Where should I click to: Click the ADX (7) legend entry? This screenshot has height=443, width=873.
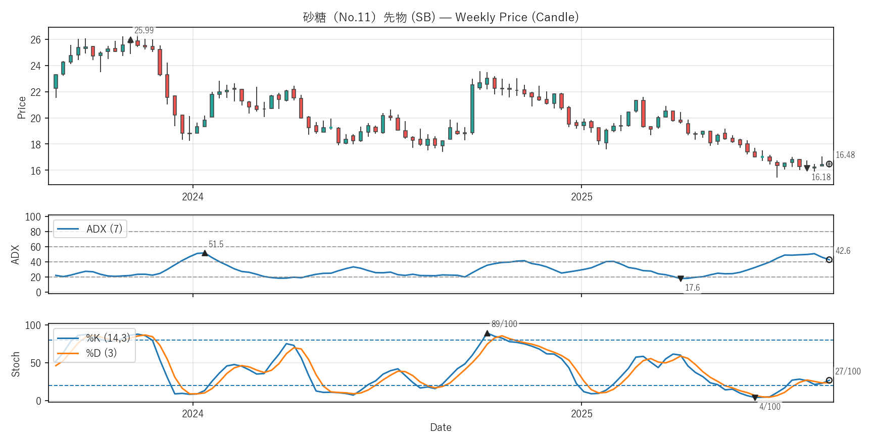point(90,229)
